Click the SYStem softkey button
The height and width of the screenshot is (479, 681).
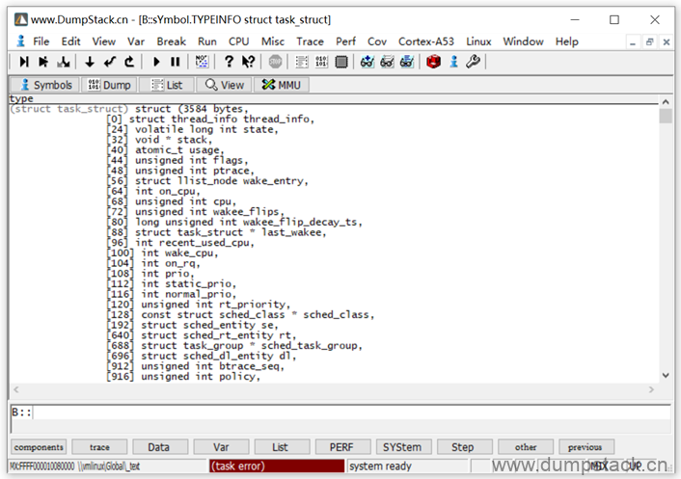point(401,447)
